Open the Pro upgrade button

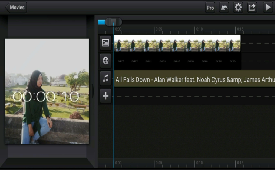coord(210,8)
